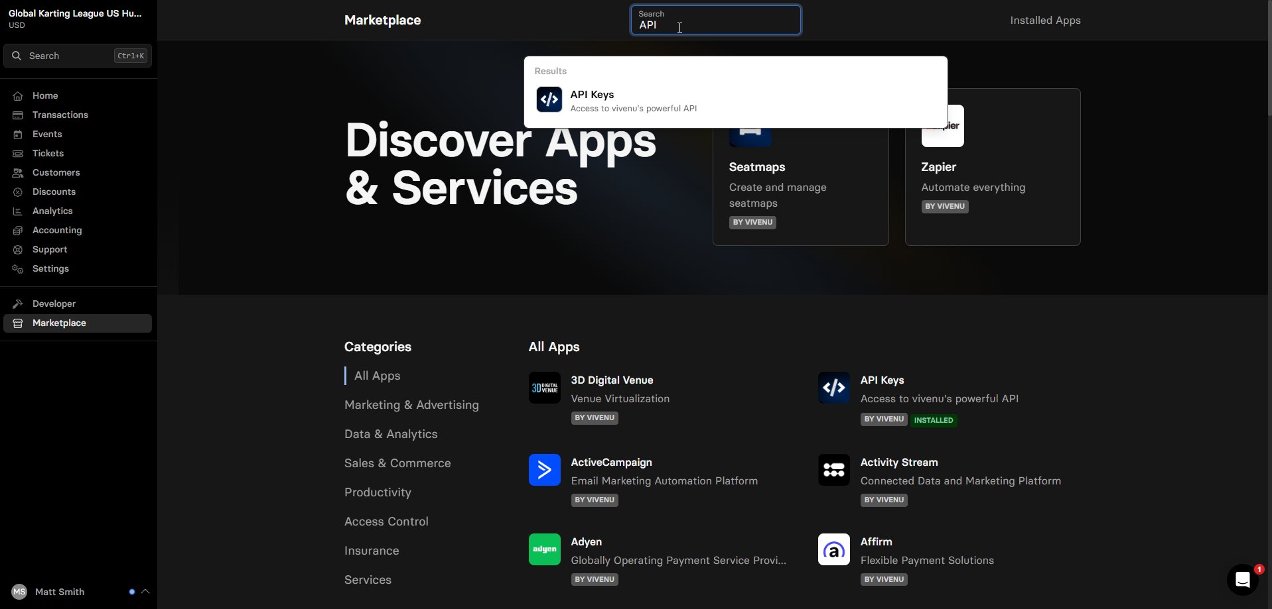1272x609 pixels.
Task: Click the Home icon in sidebar
Action: [18, 96]
